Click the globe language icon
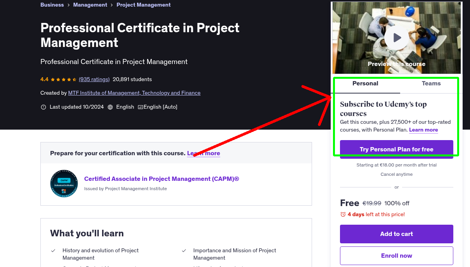This screenshot has height=267, width=470. pos(110,107)
